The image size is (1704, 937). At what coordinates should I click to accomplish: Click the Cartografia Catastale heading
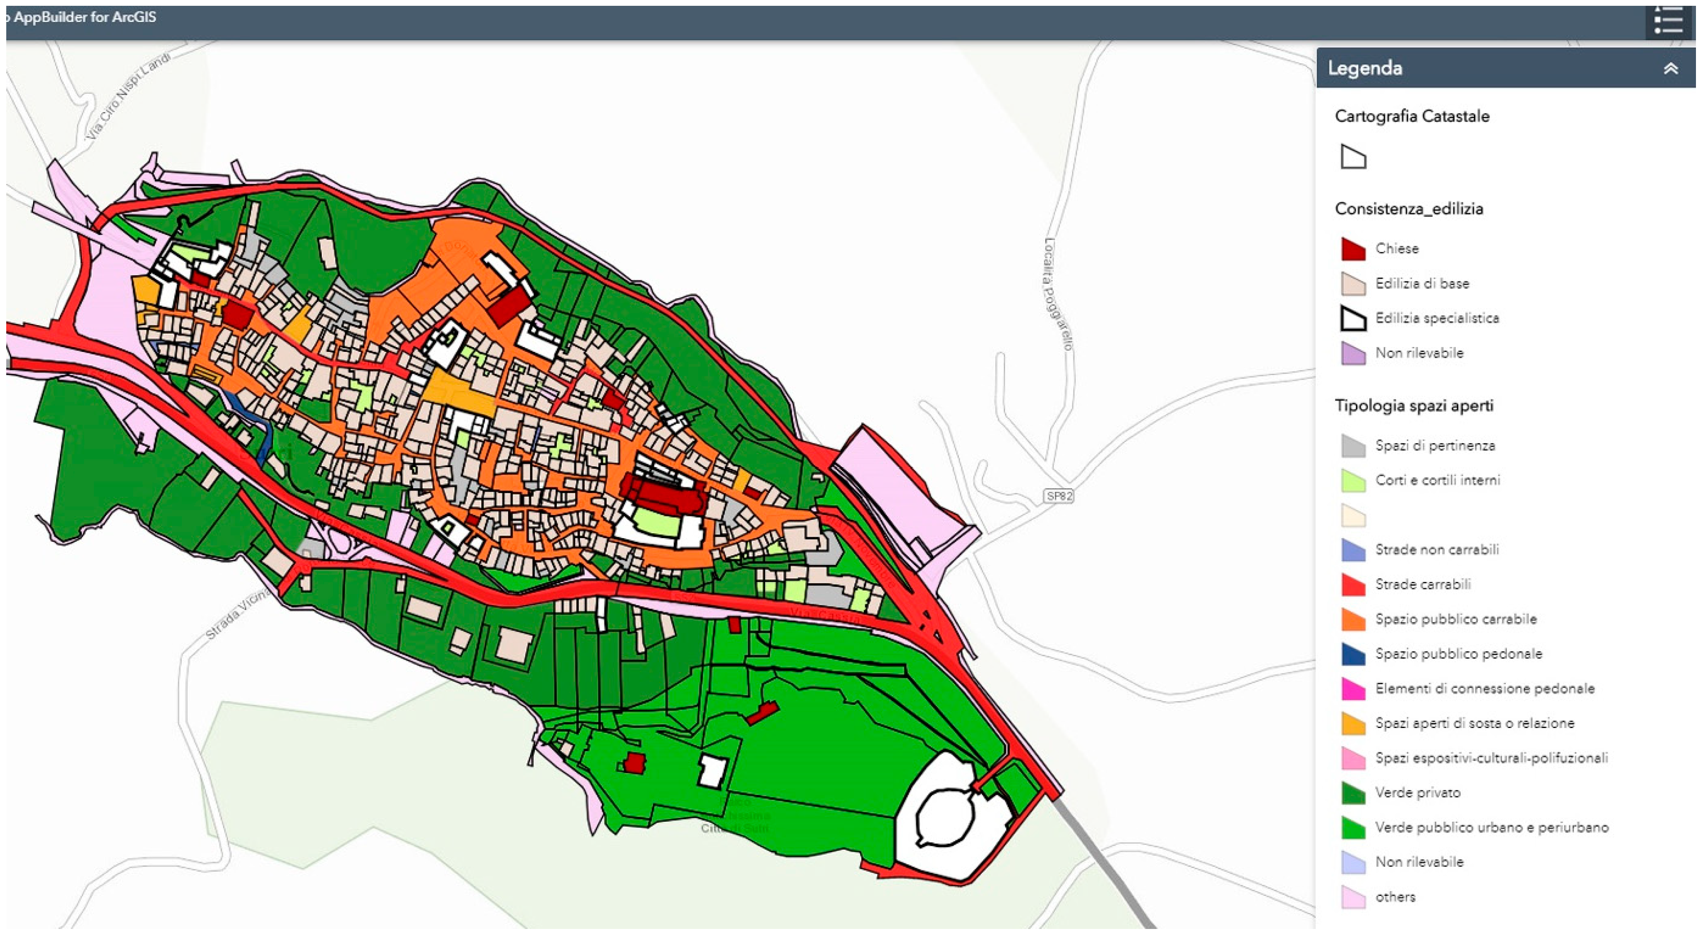pyautogui.click(x=1412, y=117)
